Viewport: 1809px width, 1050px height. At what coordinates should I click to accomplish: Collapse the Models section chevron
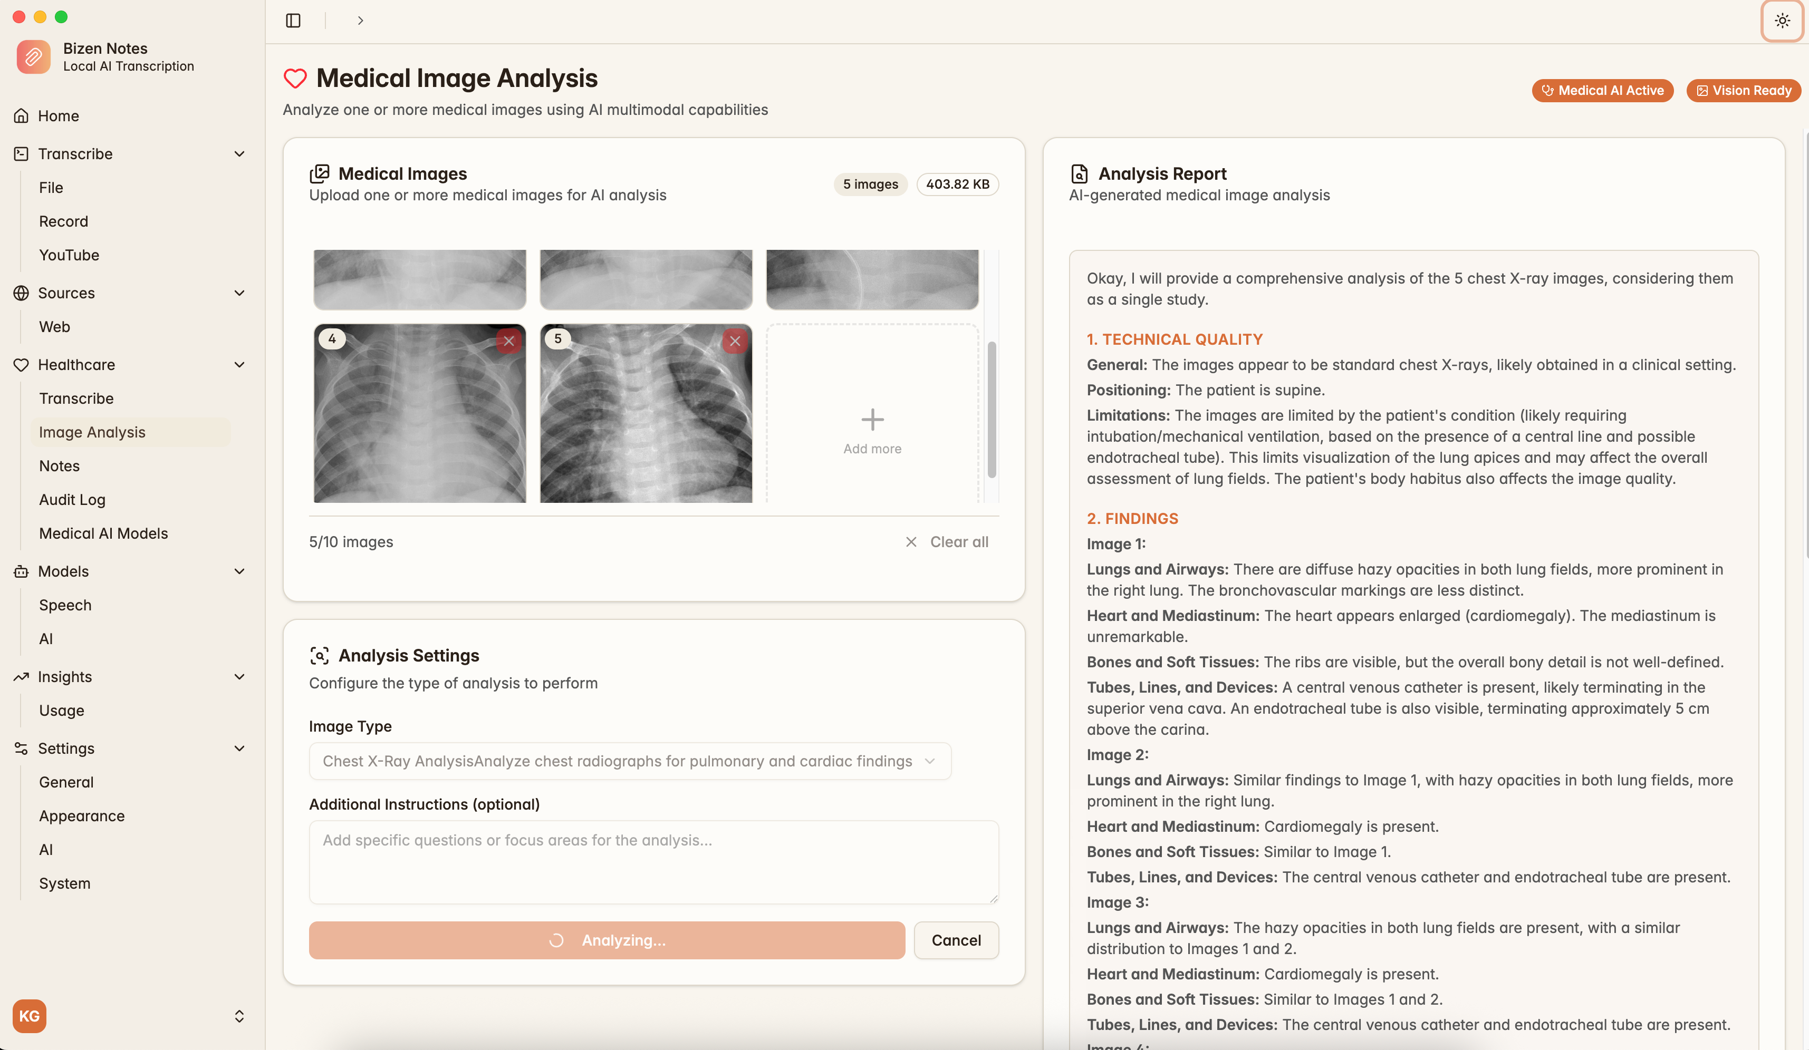(240, 571)
